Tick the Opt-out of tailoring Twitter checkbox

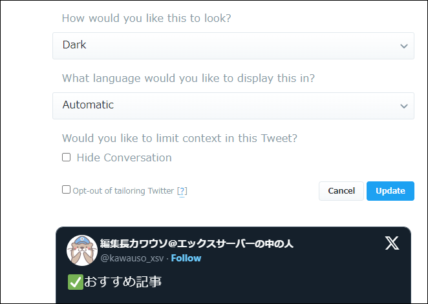pyautogui.click(x=66, y=190)
